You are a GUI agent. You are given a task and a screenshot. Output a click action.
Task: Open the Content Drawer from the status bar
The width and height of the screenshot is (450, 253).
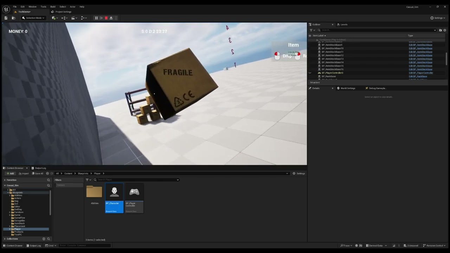(13, 246)
